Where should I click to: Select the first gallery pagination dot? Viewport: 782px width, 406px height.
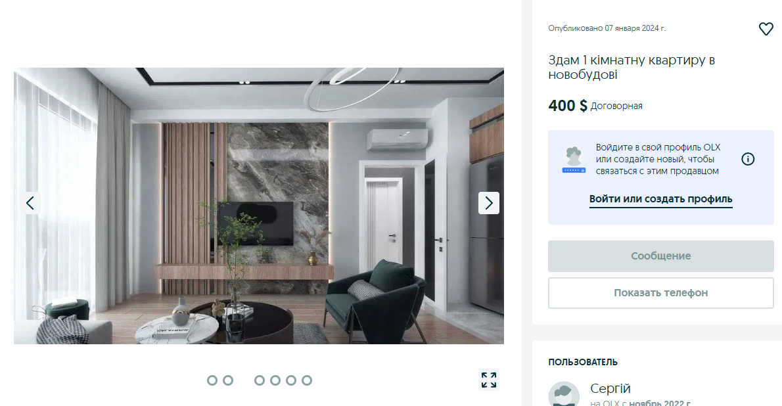[212, 380]
